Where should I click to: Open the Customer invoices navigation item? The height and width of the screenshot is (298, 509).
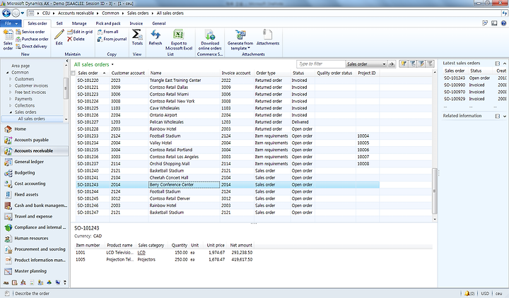click(31, 86)
